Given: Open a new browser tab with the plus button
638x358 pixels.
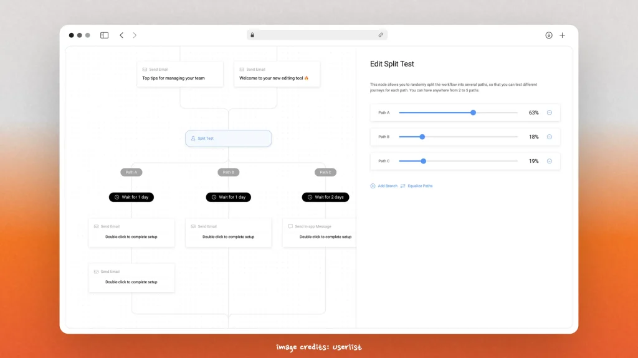Looking at the screenshot, I should coord(563,35).
